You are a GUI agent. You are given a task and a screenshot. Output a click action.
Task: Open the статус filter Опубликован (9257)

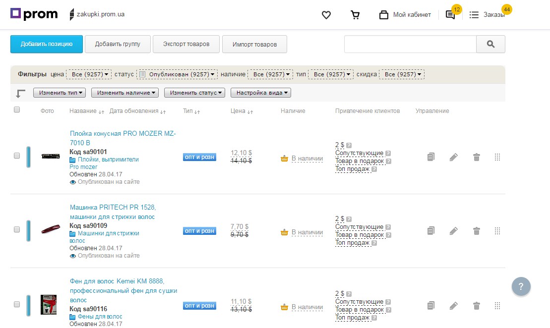(177, 74)
